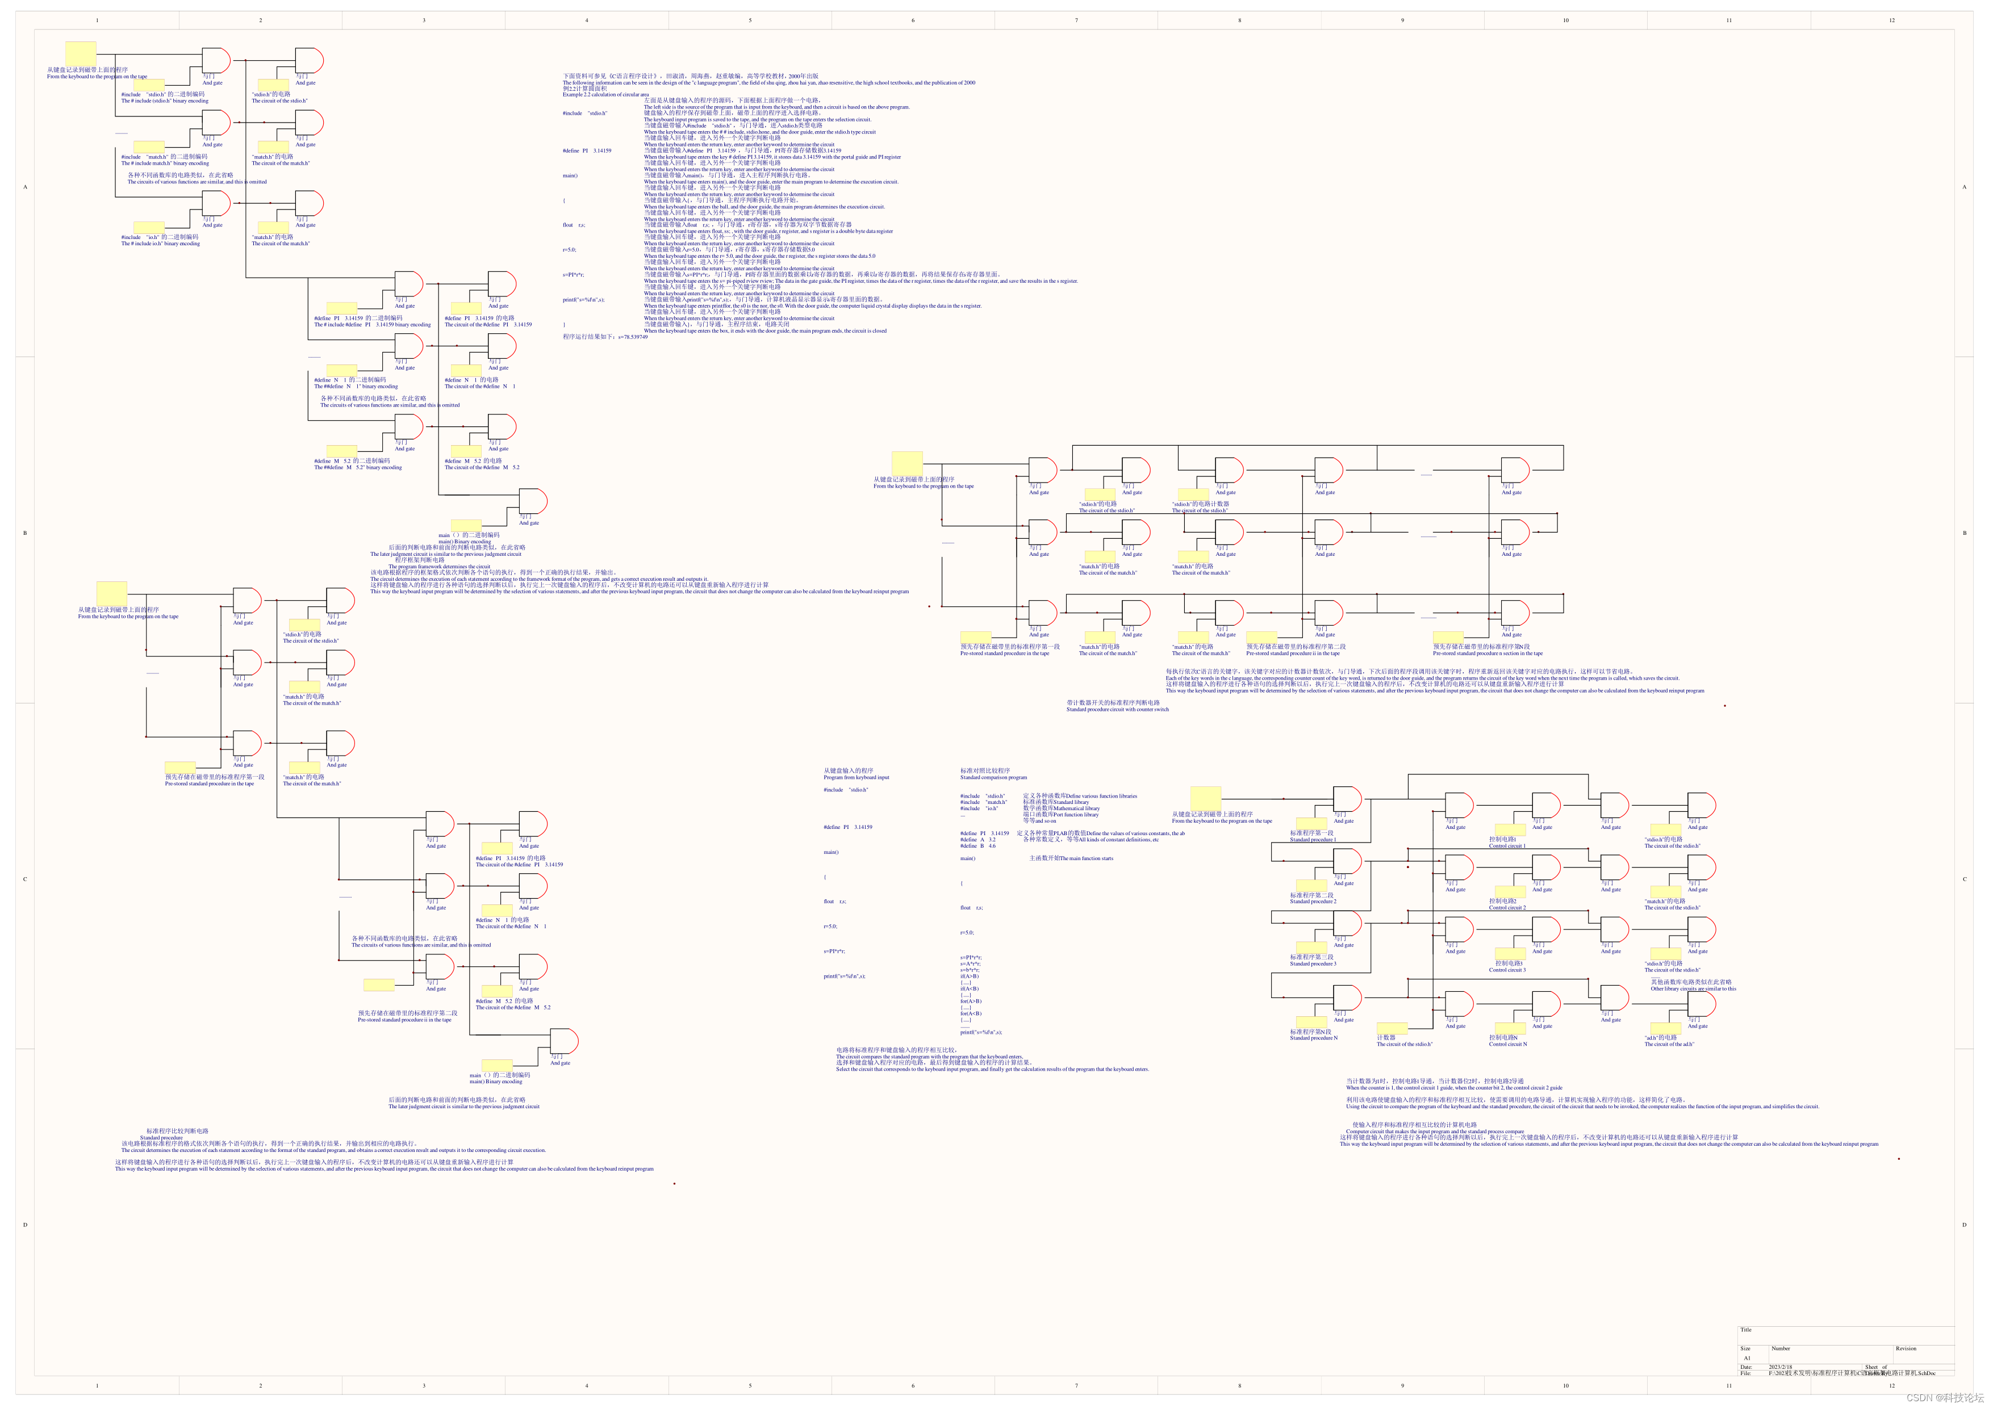Select AND gate wired to the 计数器 yellow box

point(1459,1004)
